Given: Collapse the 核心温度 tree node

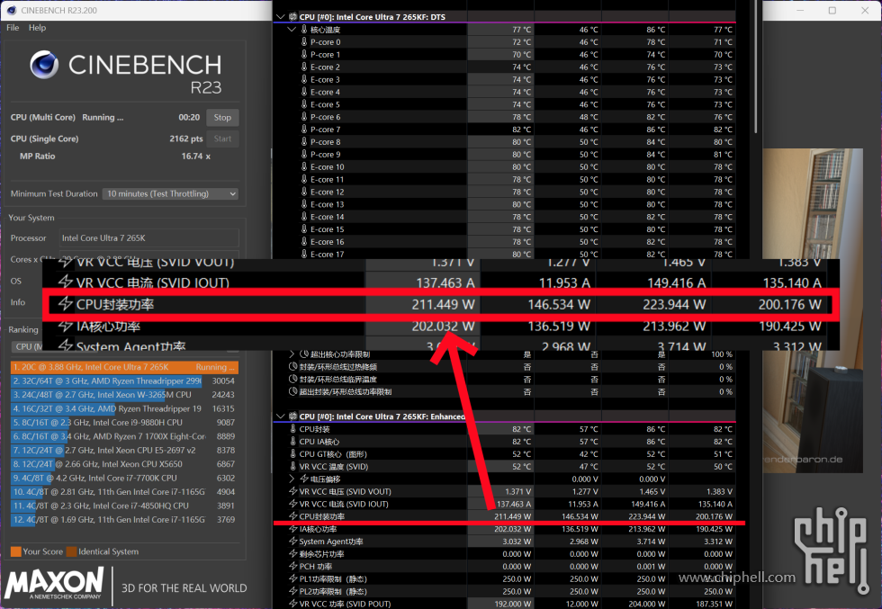Looking at the screenshot, I should tap(292, 30).
